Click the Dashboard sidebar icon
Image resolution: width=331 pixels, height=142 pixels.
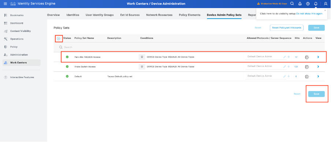(6, 23)
